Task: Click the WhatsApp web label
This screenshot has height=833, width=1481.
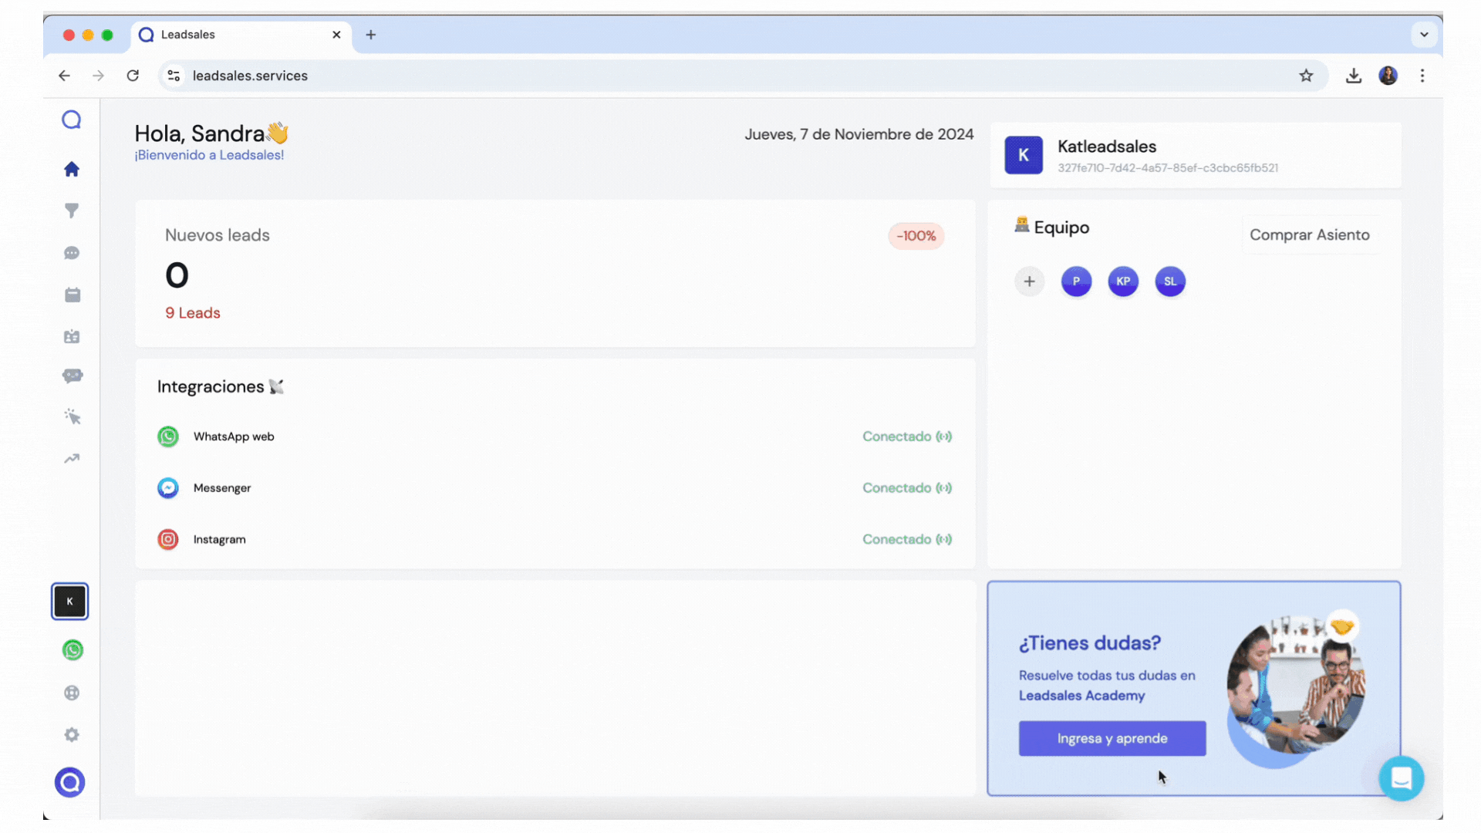Action: click(x=234, y=437)
